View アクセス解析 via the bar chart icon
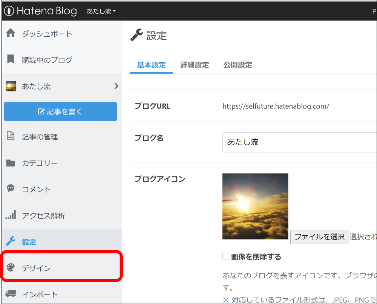 point(11,215)
